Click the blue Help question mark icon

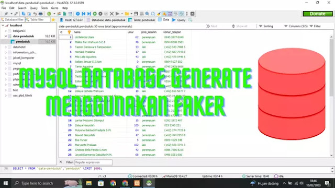coord(78,14)
